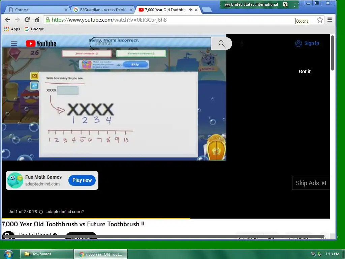Go back with the browser back arrow
345x259 pixels.
click(x=7, y=20)
